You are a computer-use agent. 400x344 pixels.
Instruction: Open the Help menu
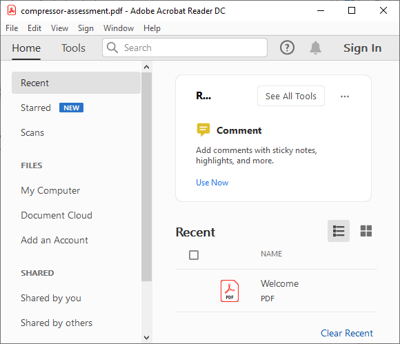coord(152,28)
